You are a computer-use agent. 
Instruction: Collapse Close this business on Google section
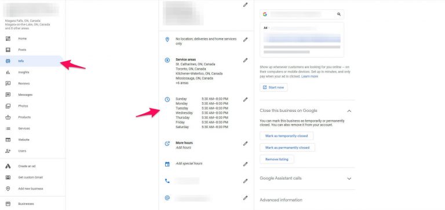349,111
